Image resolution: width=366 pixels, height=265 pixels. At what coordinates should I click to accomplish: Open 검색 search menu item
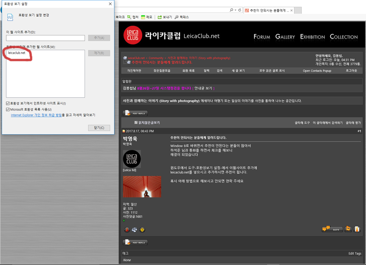[x=220, y=70]
